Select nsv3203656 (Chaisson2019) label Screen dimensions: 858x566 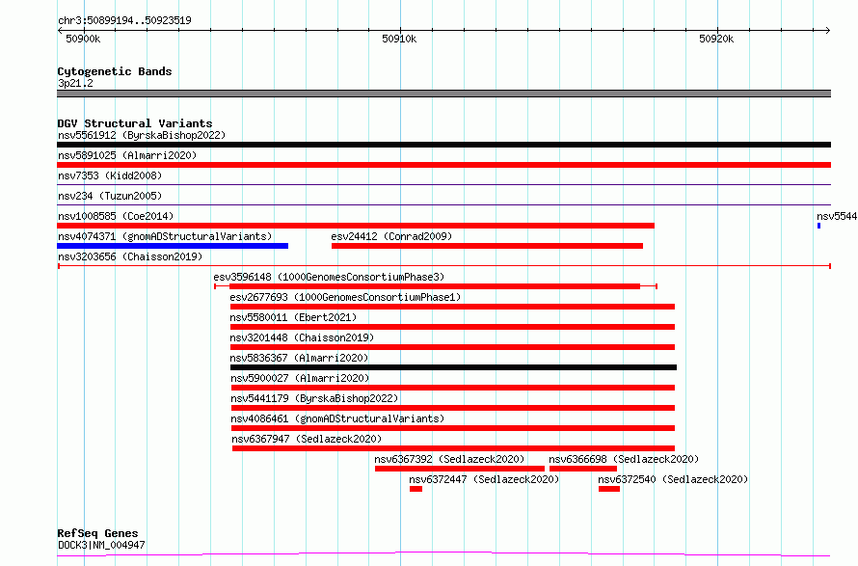[x=130, y=256]
